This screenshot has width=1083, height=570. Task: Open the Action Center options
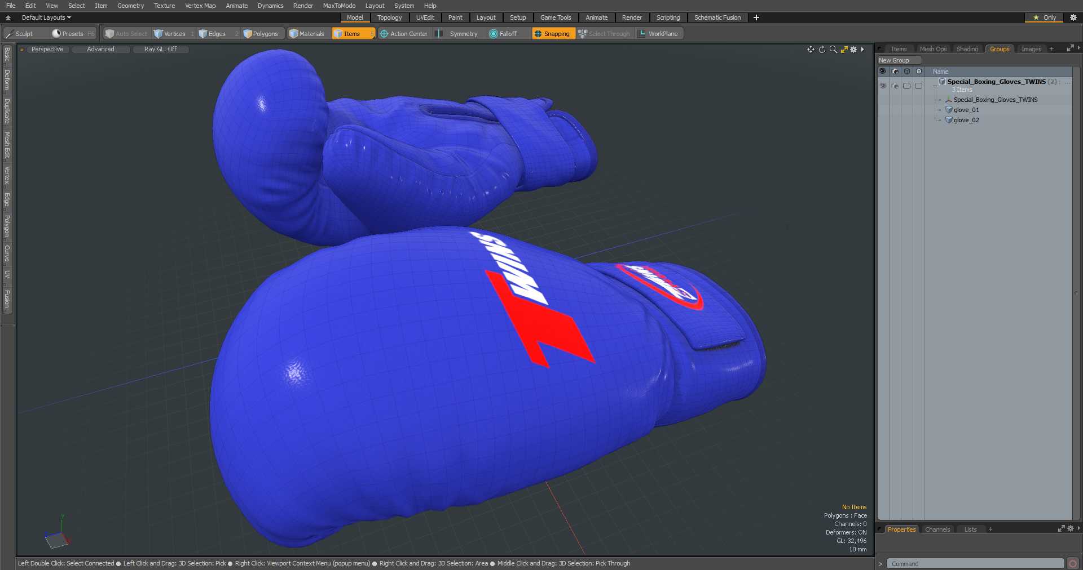point(404,34)
